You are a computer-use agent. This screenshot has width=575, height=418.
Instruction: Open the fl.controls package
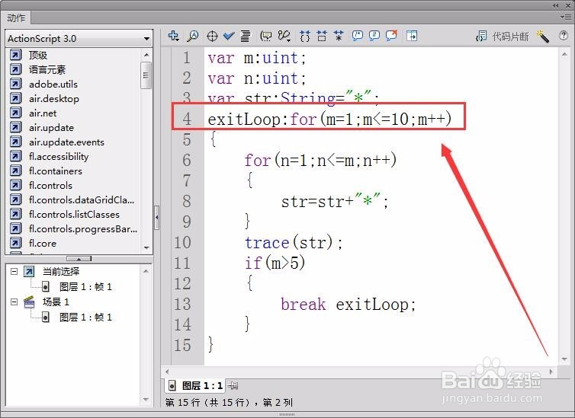click(x=50, y=186)
